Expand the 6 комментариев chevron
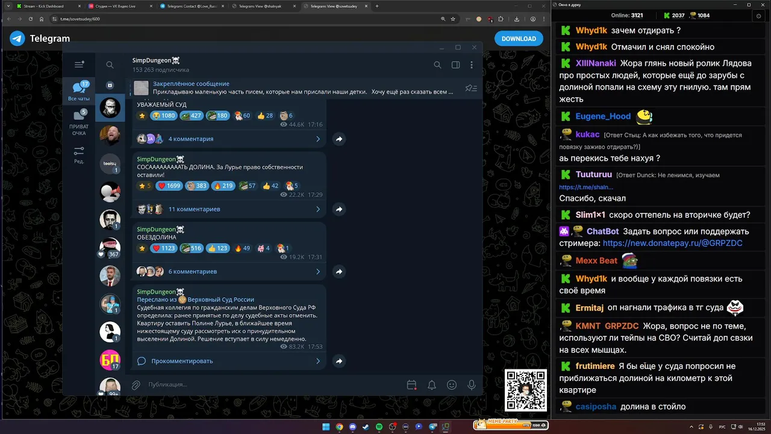 (x=318, y=271)
